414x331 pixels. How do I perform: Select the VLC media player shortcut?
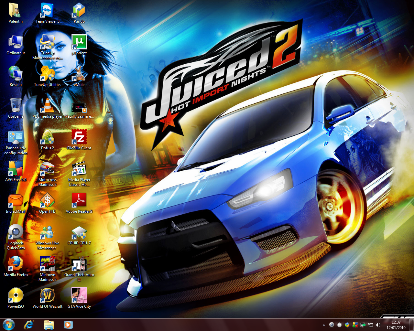pyautogui.click(x=48, y=108)
